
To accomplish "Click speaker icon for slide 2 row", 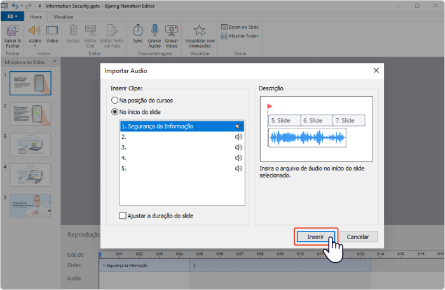I will tap(238, 137).
